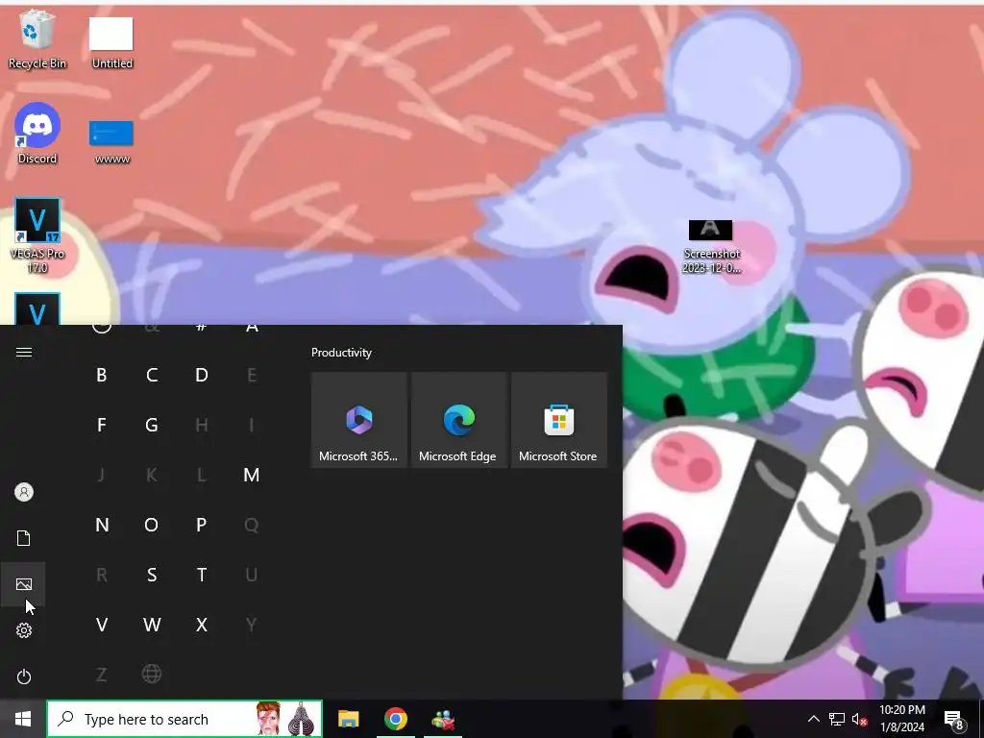
Task: Jump to letter X in app list
Action: [x=202, y=625]
